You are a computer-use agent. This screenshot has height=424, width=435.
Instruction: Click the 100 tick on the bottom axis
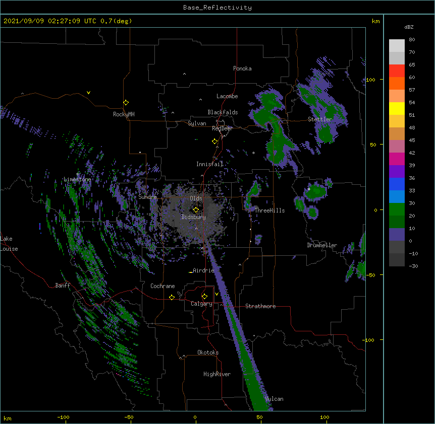click(324, 417)
